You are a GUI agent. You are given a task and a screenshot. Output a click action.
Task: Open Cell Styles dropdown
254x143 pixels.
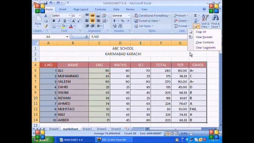click(x=144, y=26)
